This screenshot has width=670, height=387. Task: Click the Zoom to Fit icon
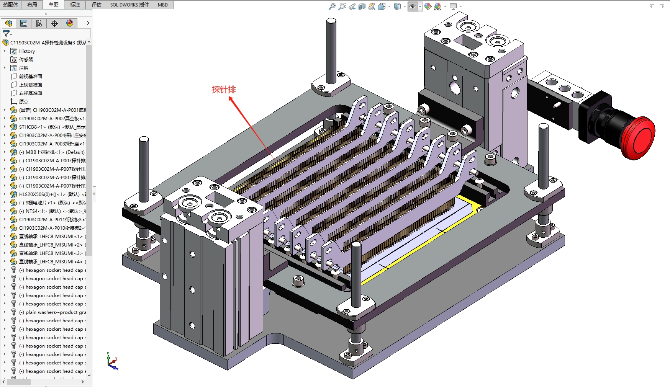332,7
